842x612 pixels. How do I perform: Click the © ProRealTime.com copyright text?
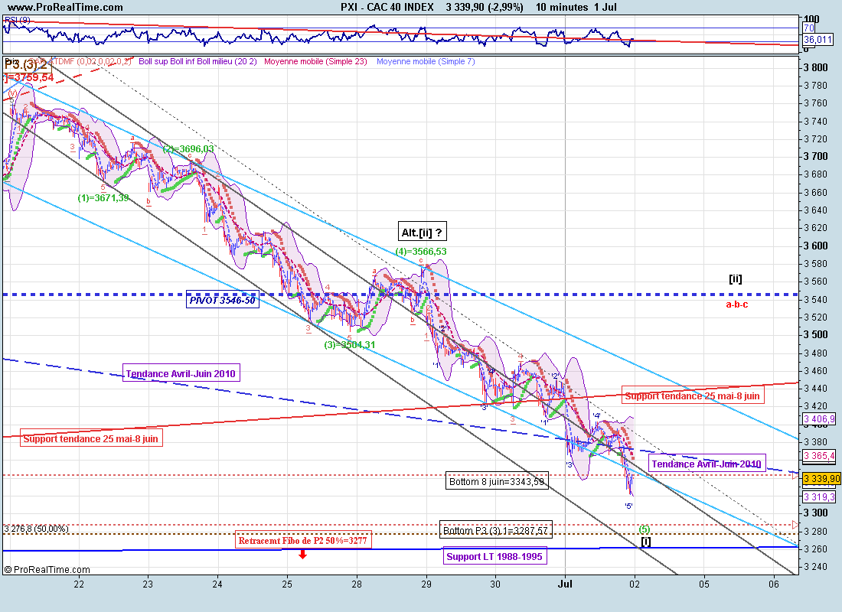(47, 570)
